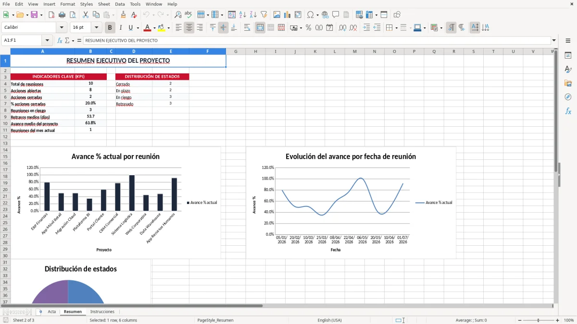Toggle Italic formatting
This screenshot has height=324, width=577.
120,28
